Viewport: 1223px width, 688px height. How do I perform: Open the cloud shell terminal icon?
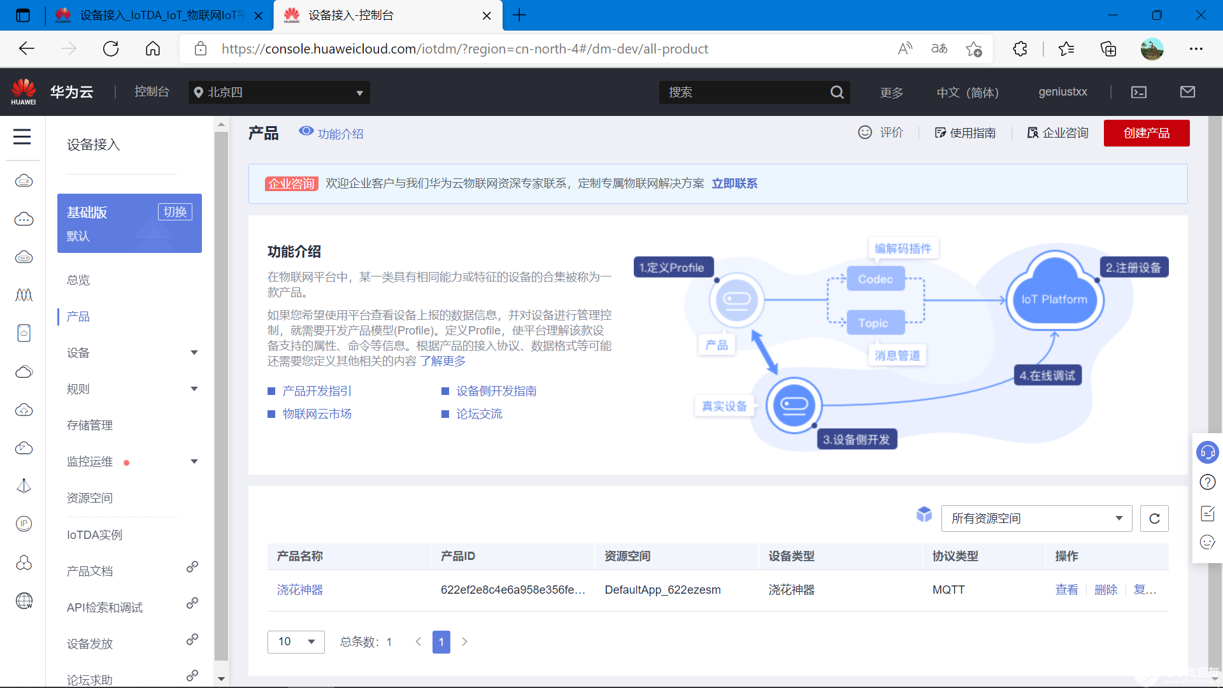pyautogui.click(x=1139, y=92)
